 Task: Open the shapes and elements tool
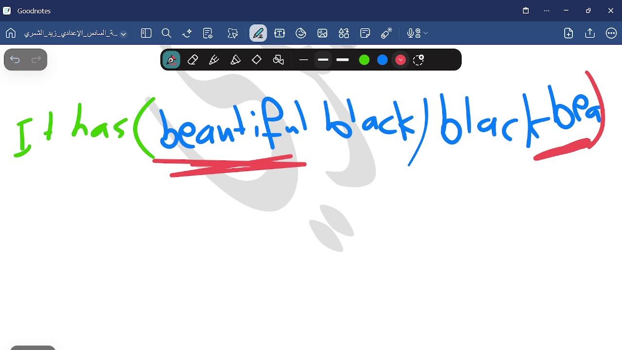[344, 33]
